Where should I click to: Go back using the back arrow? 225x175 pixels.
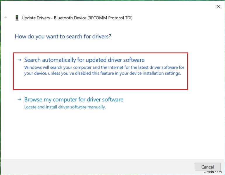click(x=6, y=17)
